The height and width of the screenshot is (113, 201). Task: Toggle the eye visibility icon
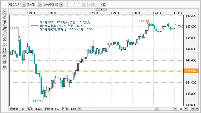coord(5,56)
